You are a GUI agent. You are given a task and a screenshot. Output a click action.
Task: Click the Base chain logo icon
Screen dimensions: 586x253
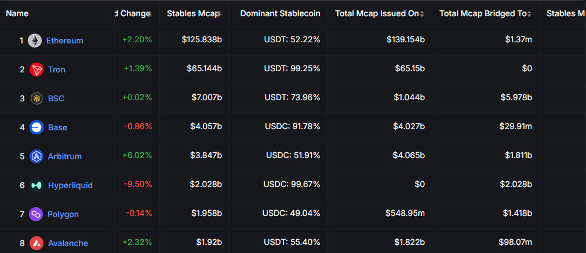[37, 127]
